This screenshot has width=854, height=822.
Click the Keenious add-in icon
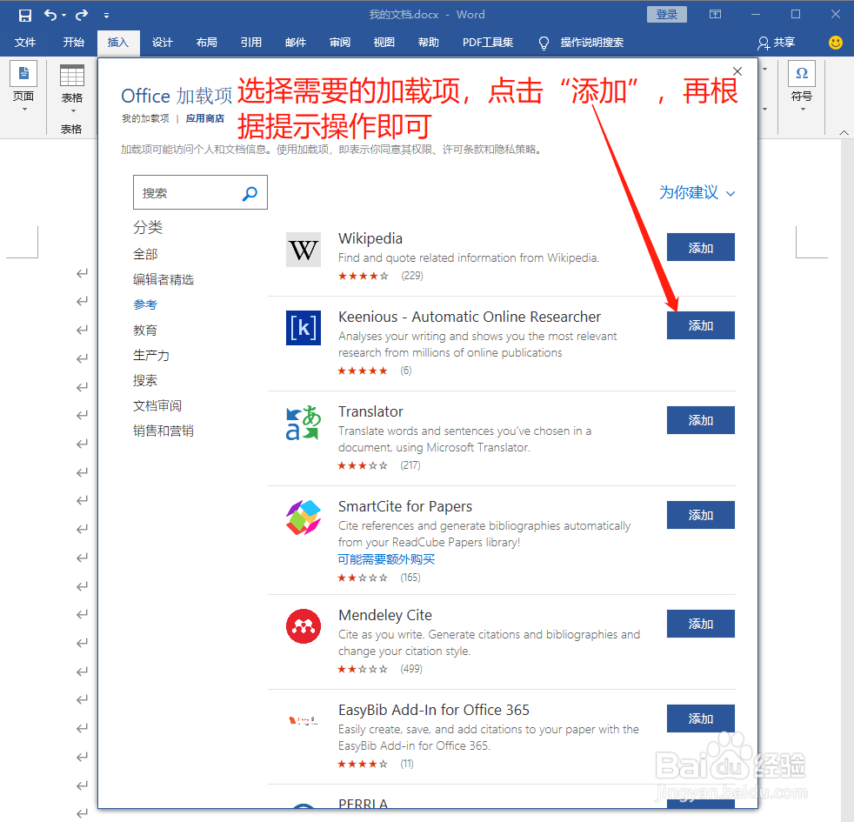303,328
